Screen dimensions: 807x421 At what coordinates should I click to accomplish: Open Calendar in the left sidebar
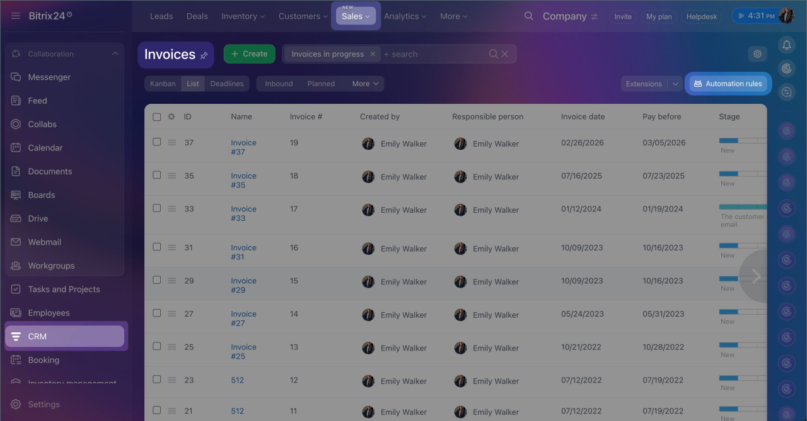tap(45, 148)
